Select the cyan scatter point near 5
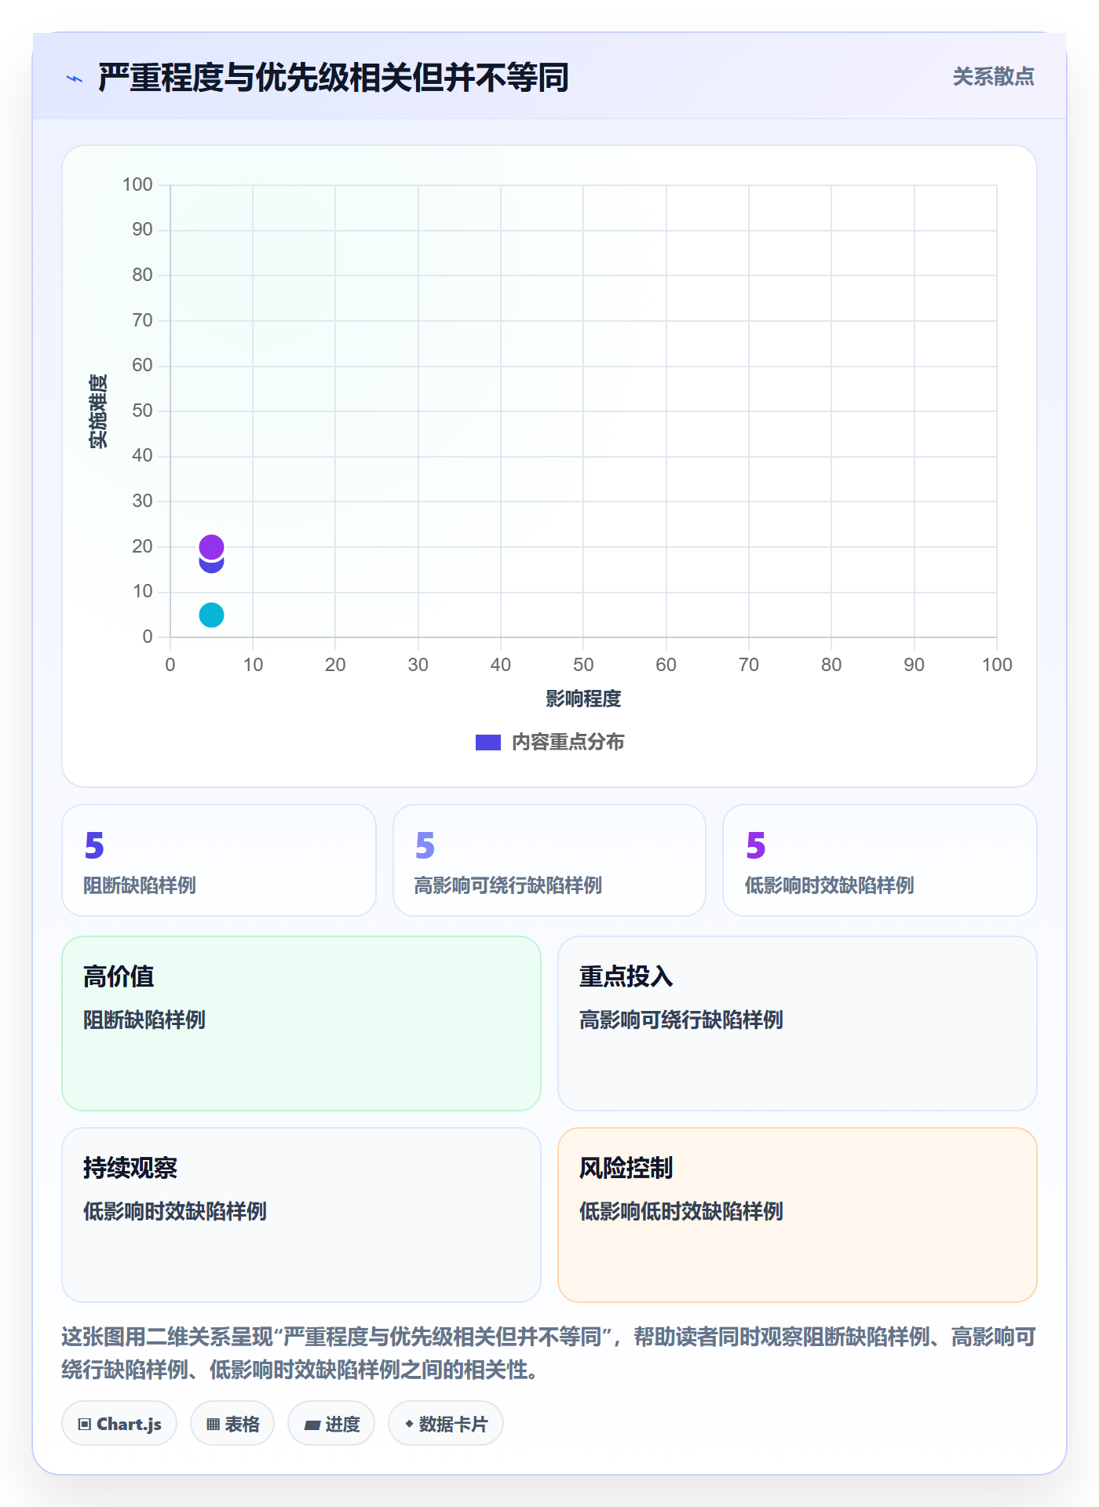The width and height of the screenshot is (1099, 1507). [211, 615]
